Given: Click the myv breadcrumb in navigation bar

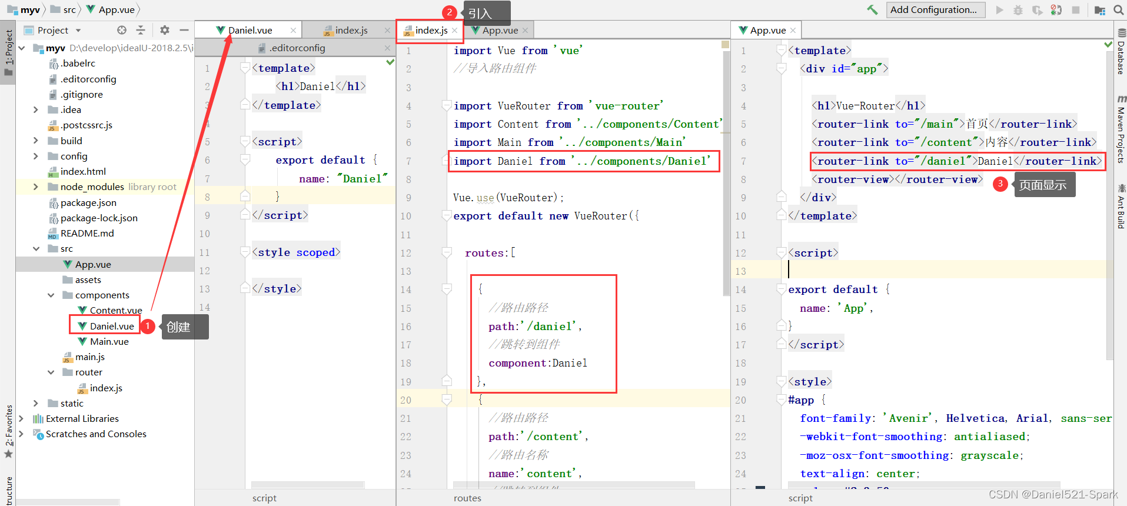Looking at the screenshot, I should pyautogui.click(x=24, y=9).
